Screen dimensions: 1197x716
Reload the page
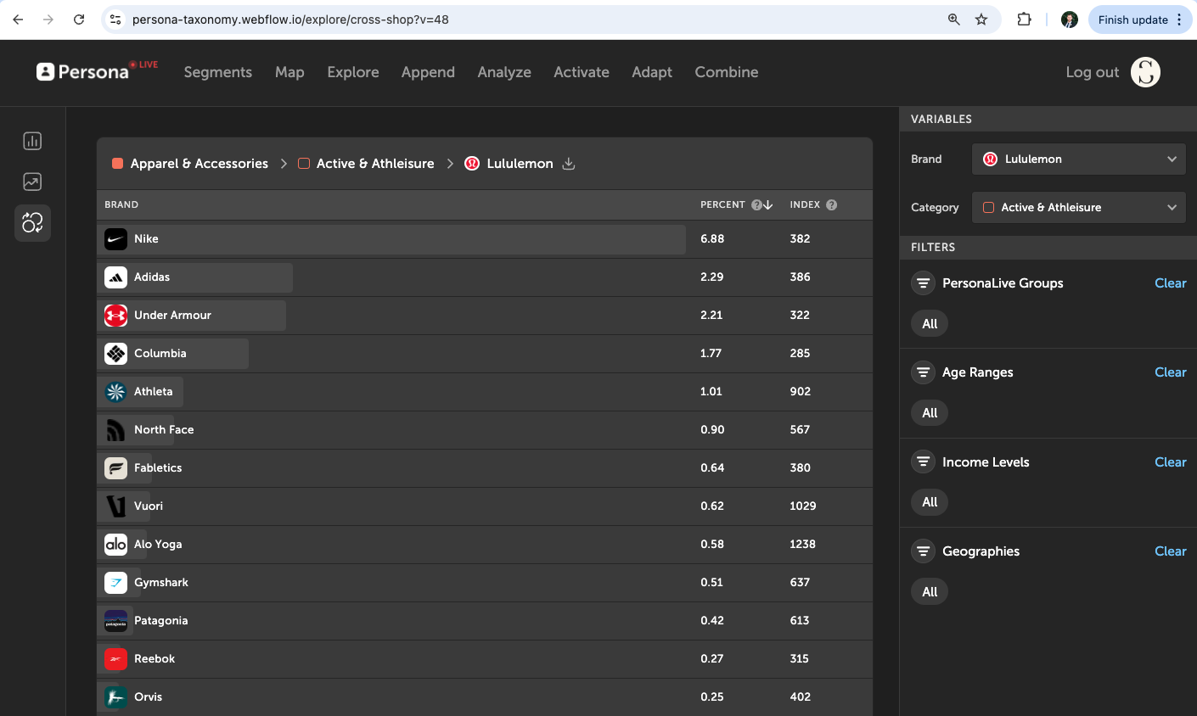click(x=79, y=20)
